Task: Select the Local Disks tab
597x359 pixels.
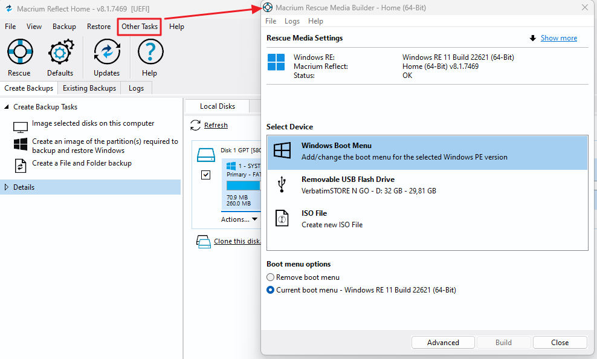Action: click(x=218, y=106)
